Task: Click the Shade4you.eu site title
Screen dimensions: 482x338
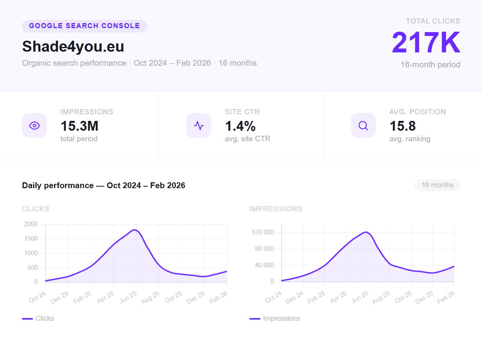Action: 73,47
